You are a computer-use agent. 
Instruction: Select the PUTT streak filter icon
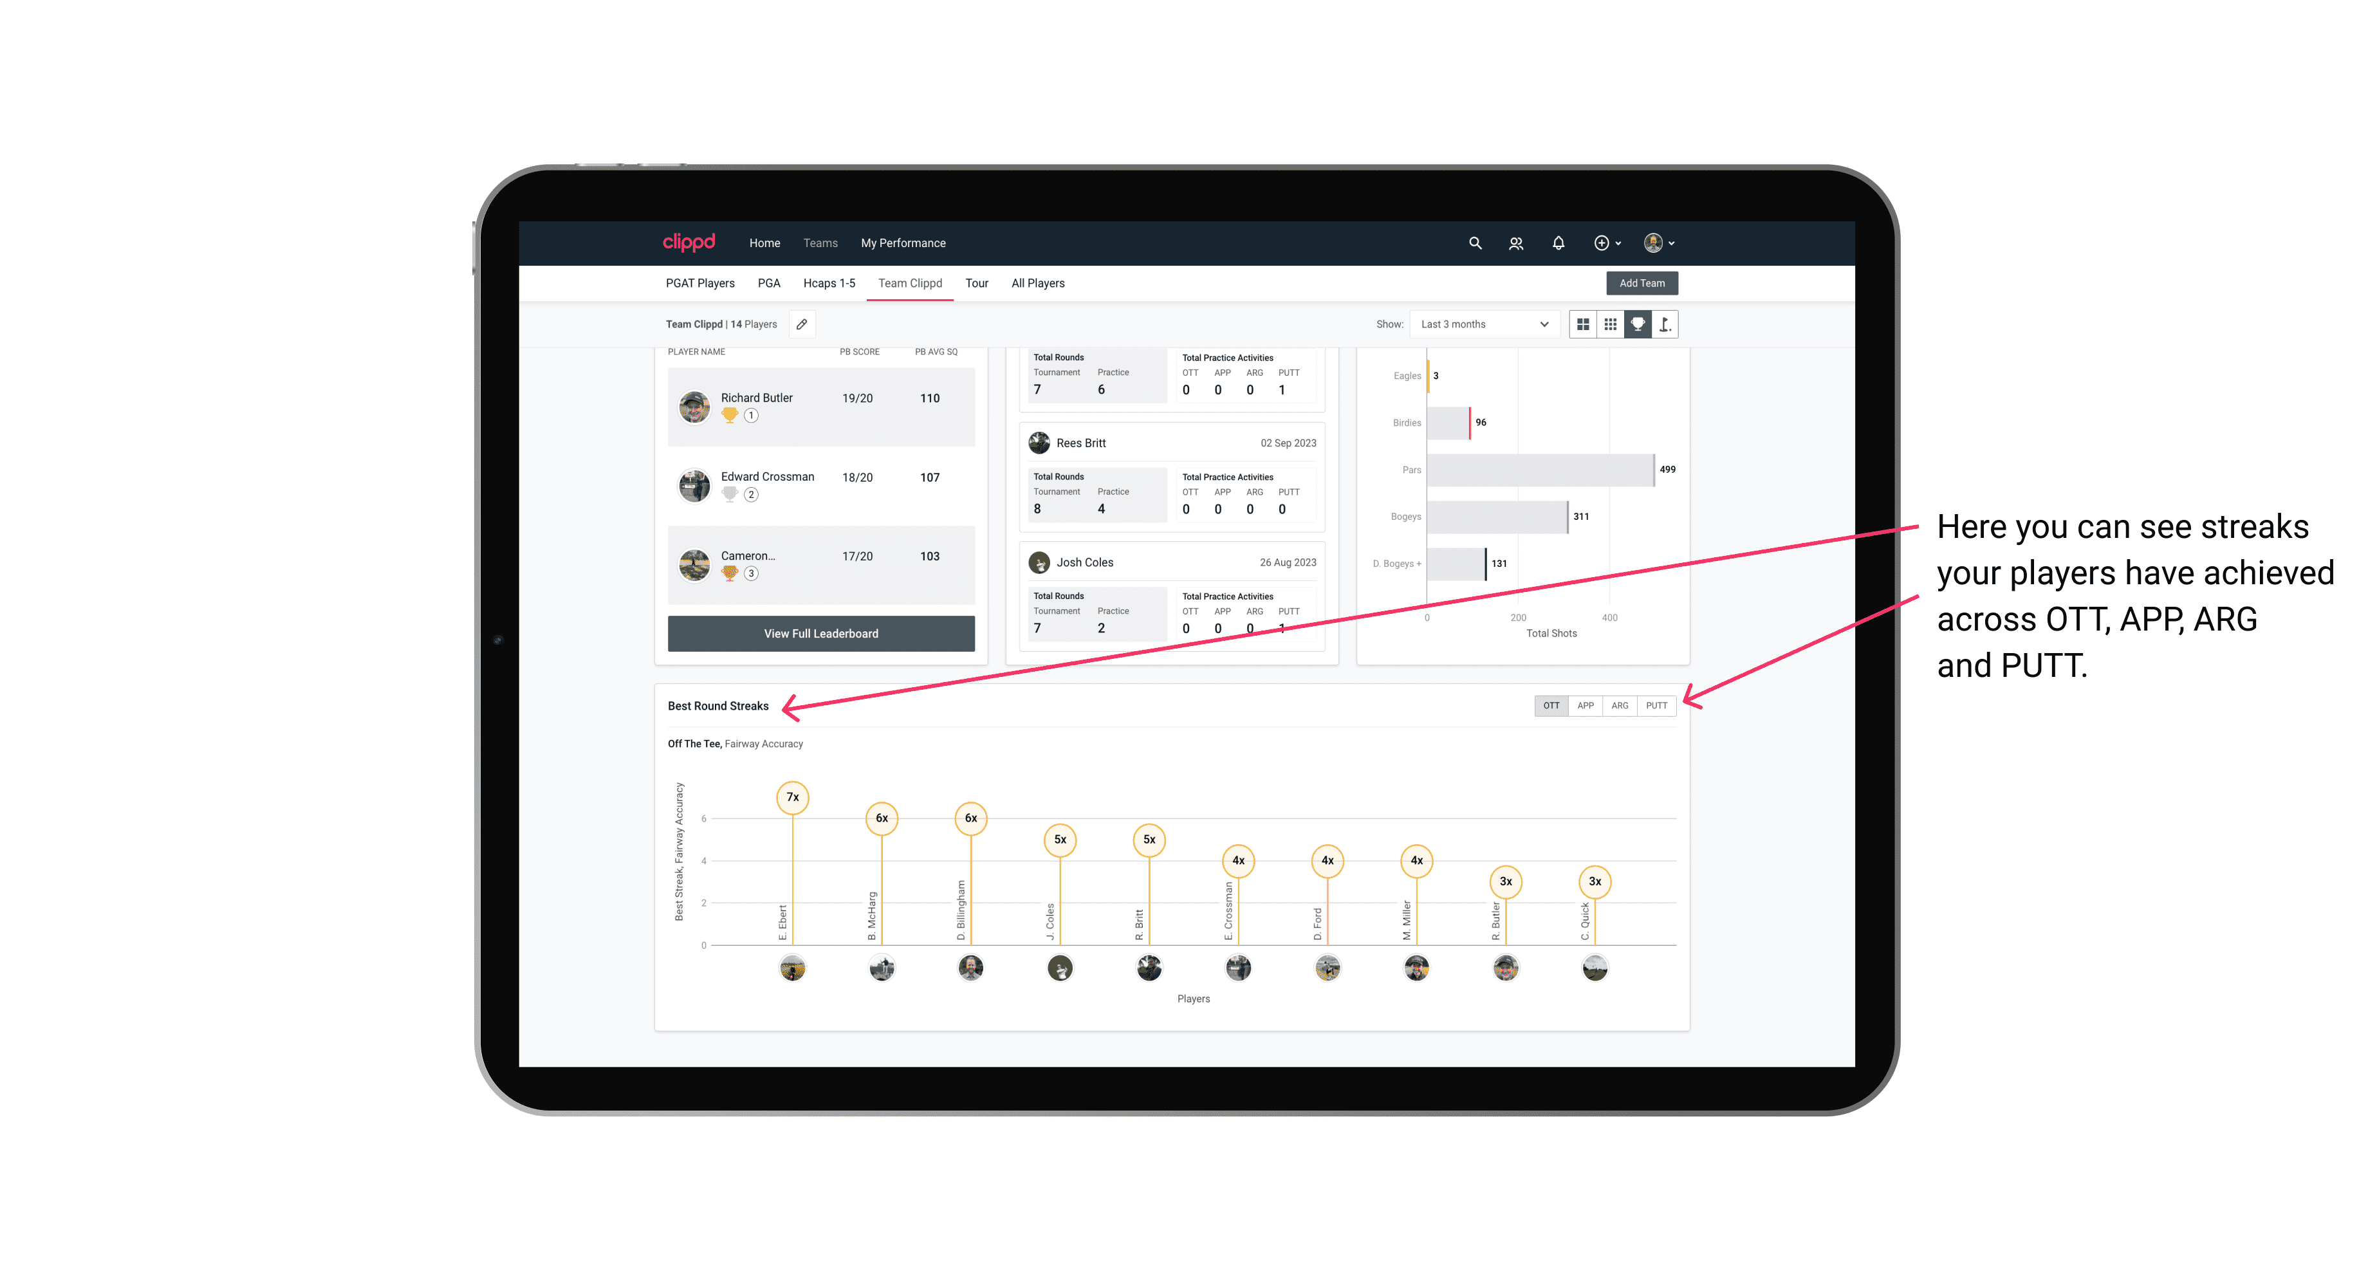point(1658,705)
